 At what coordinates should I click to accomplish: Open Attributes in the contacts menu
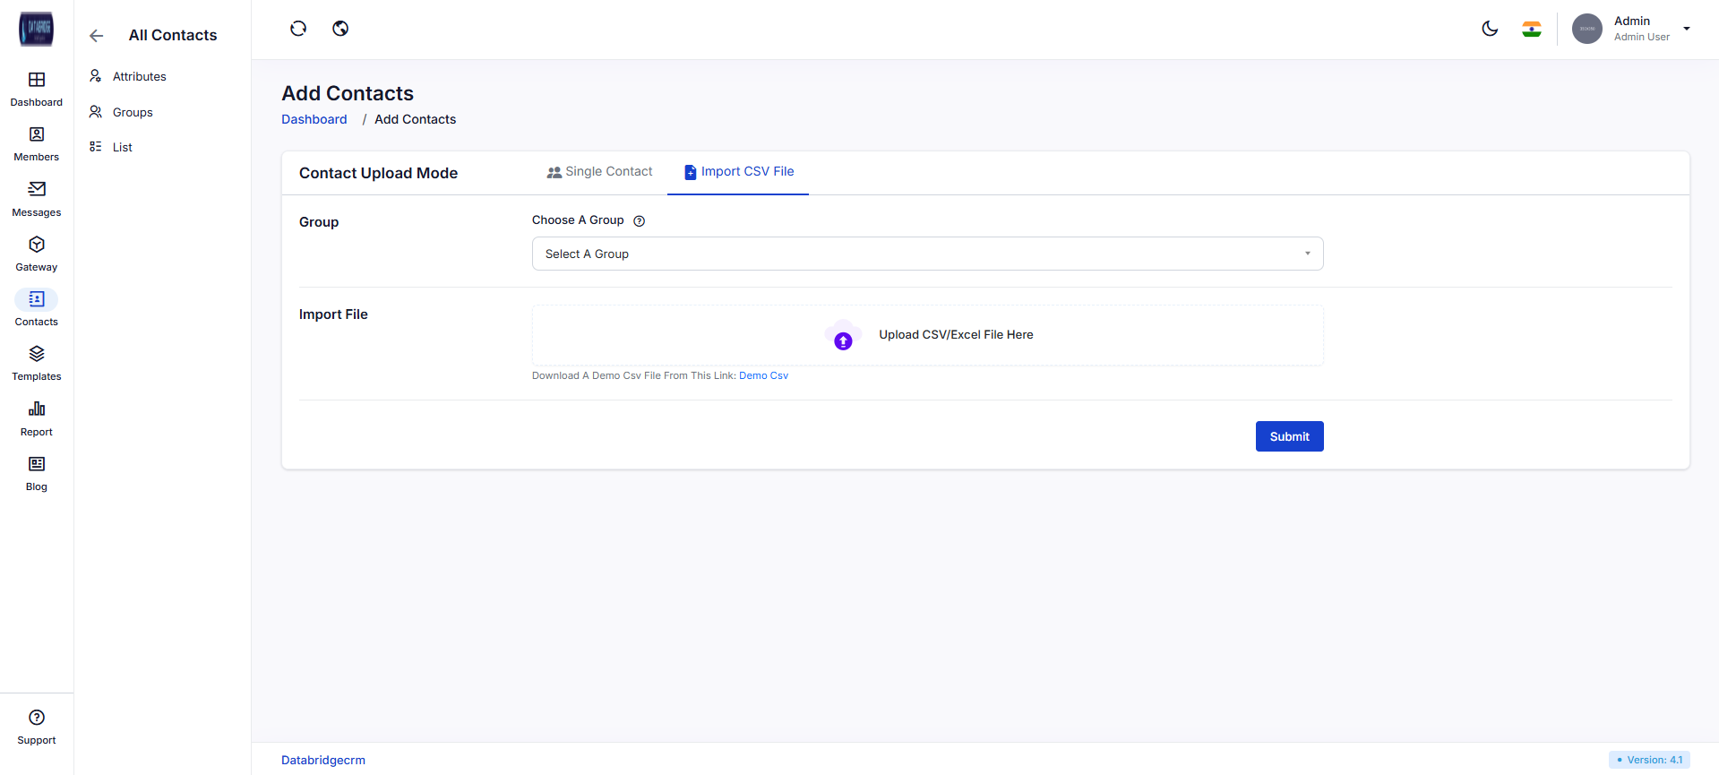139,77
